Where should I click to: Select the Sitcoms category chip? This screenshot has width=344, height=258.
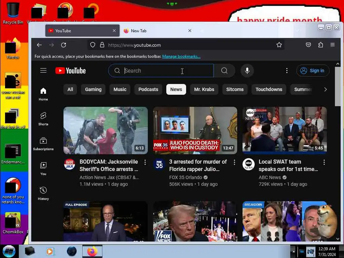[x=235, y=89]
